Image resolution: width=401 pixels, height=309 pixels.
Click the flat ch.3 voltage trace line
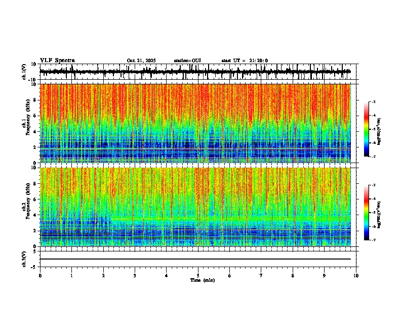tap(195, 259)
